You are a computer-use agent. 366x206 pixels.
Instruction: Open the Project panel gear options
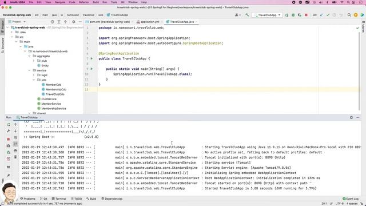click(x=74, y=22)
